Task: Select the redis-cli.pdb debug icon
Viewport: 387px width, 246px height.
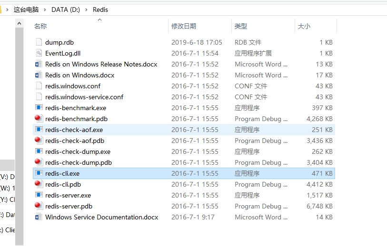Action: pyautogui.click(x=38, y=184)
